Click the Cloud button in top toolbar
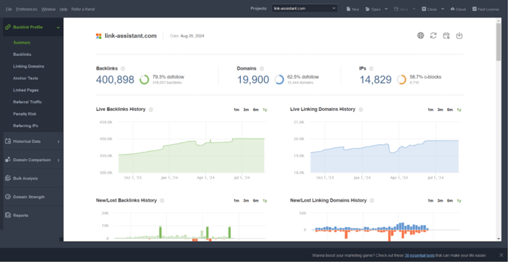508x262 pixels. (x=458, y=9)
